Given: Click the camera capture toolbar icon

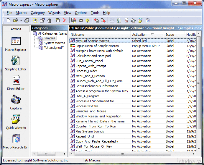Looking at the screenshot, I should click(x=81, y=20).
